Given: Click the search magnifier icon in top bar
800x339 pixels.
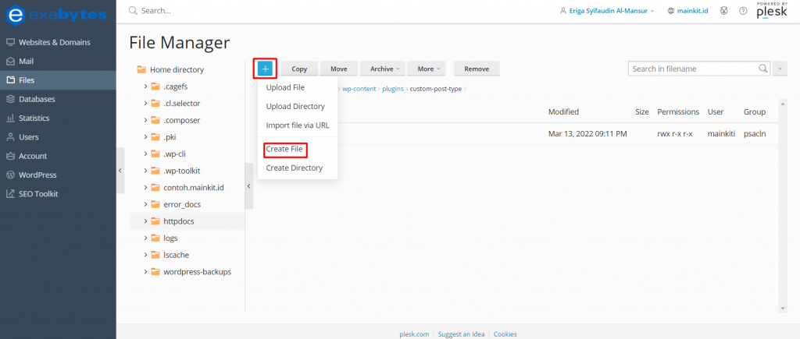Looking at the screenshot, I should tap(133, 11).
